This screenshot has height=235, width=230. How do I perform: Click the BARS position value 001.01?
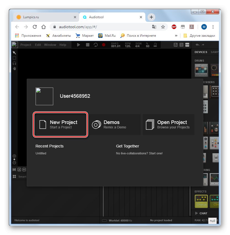[x=116, y=46]
